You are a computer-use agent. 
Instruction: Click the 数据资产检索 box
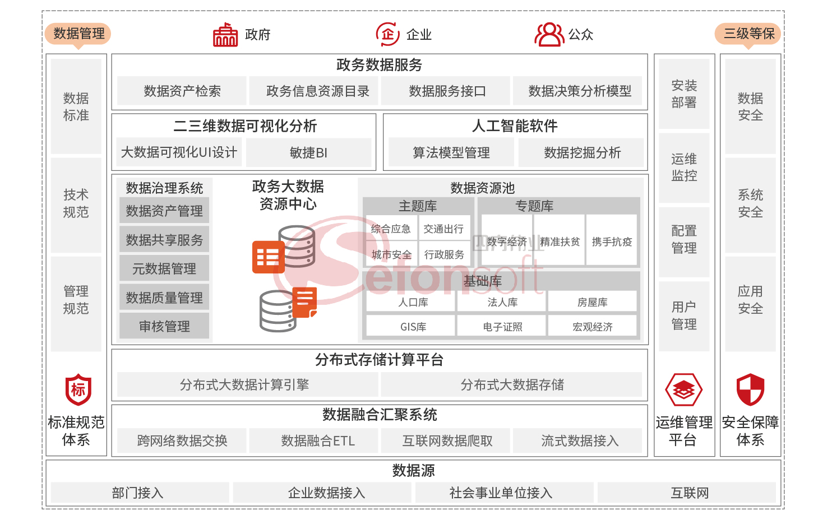pos(182,91)
